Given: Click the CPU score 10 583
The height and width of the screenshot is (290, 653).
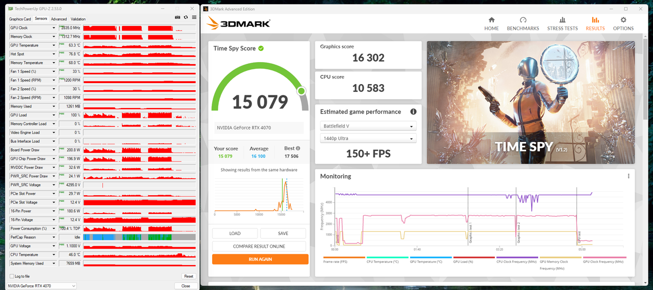Looking at the screenshot, I should [368, 88].
